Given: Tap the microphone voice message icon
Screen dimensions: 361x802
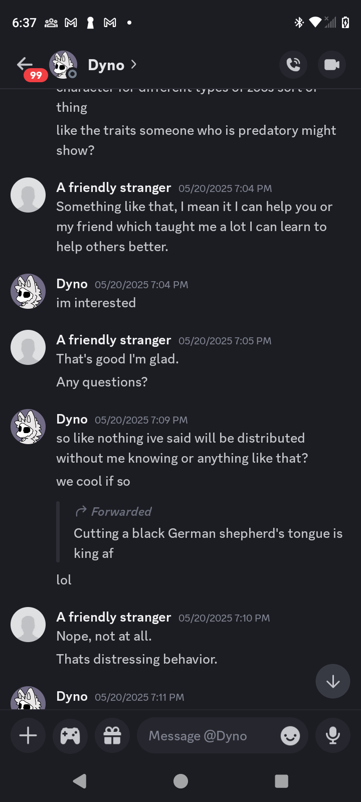Looking at the screenshot, I should (x=332, y=735).
